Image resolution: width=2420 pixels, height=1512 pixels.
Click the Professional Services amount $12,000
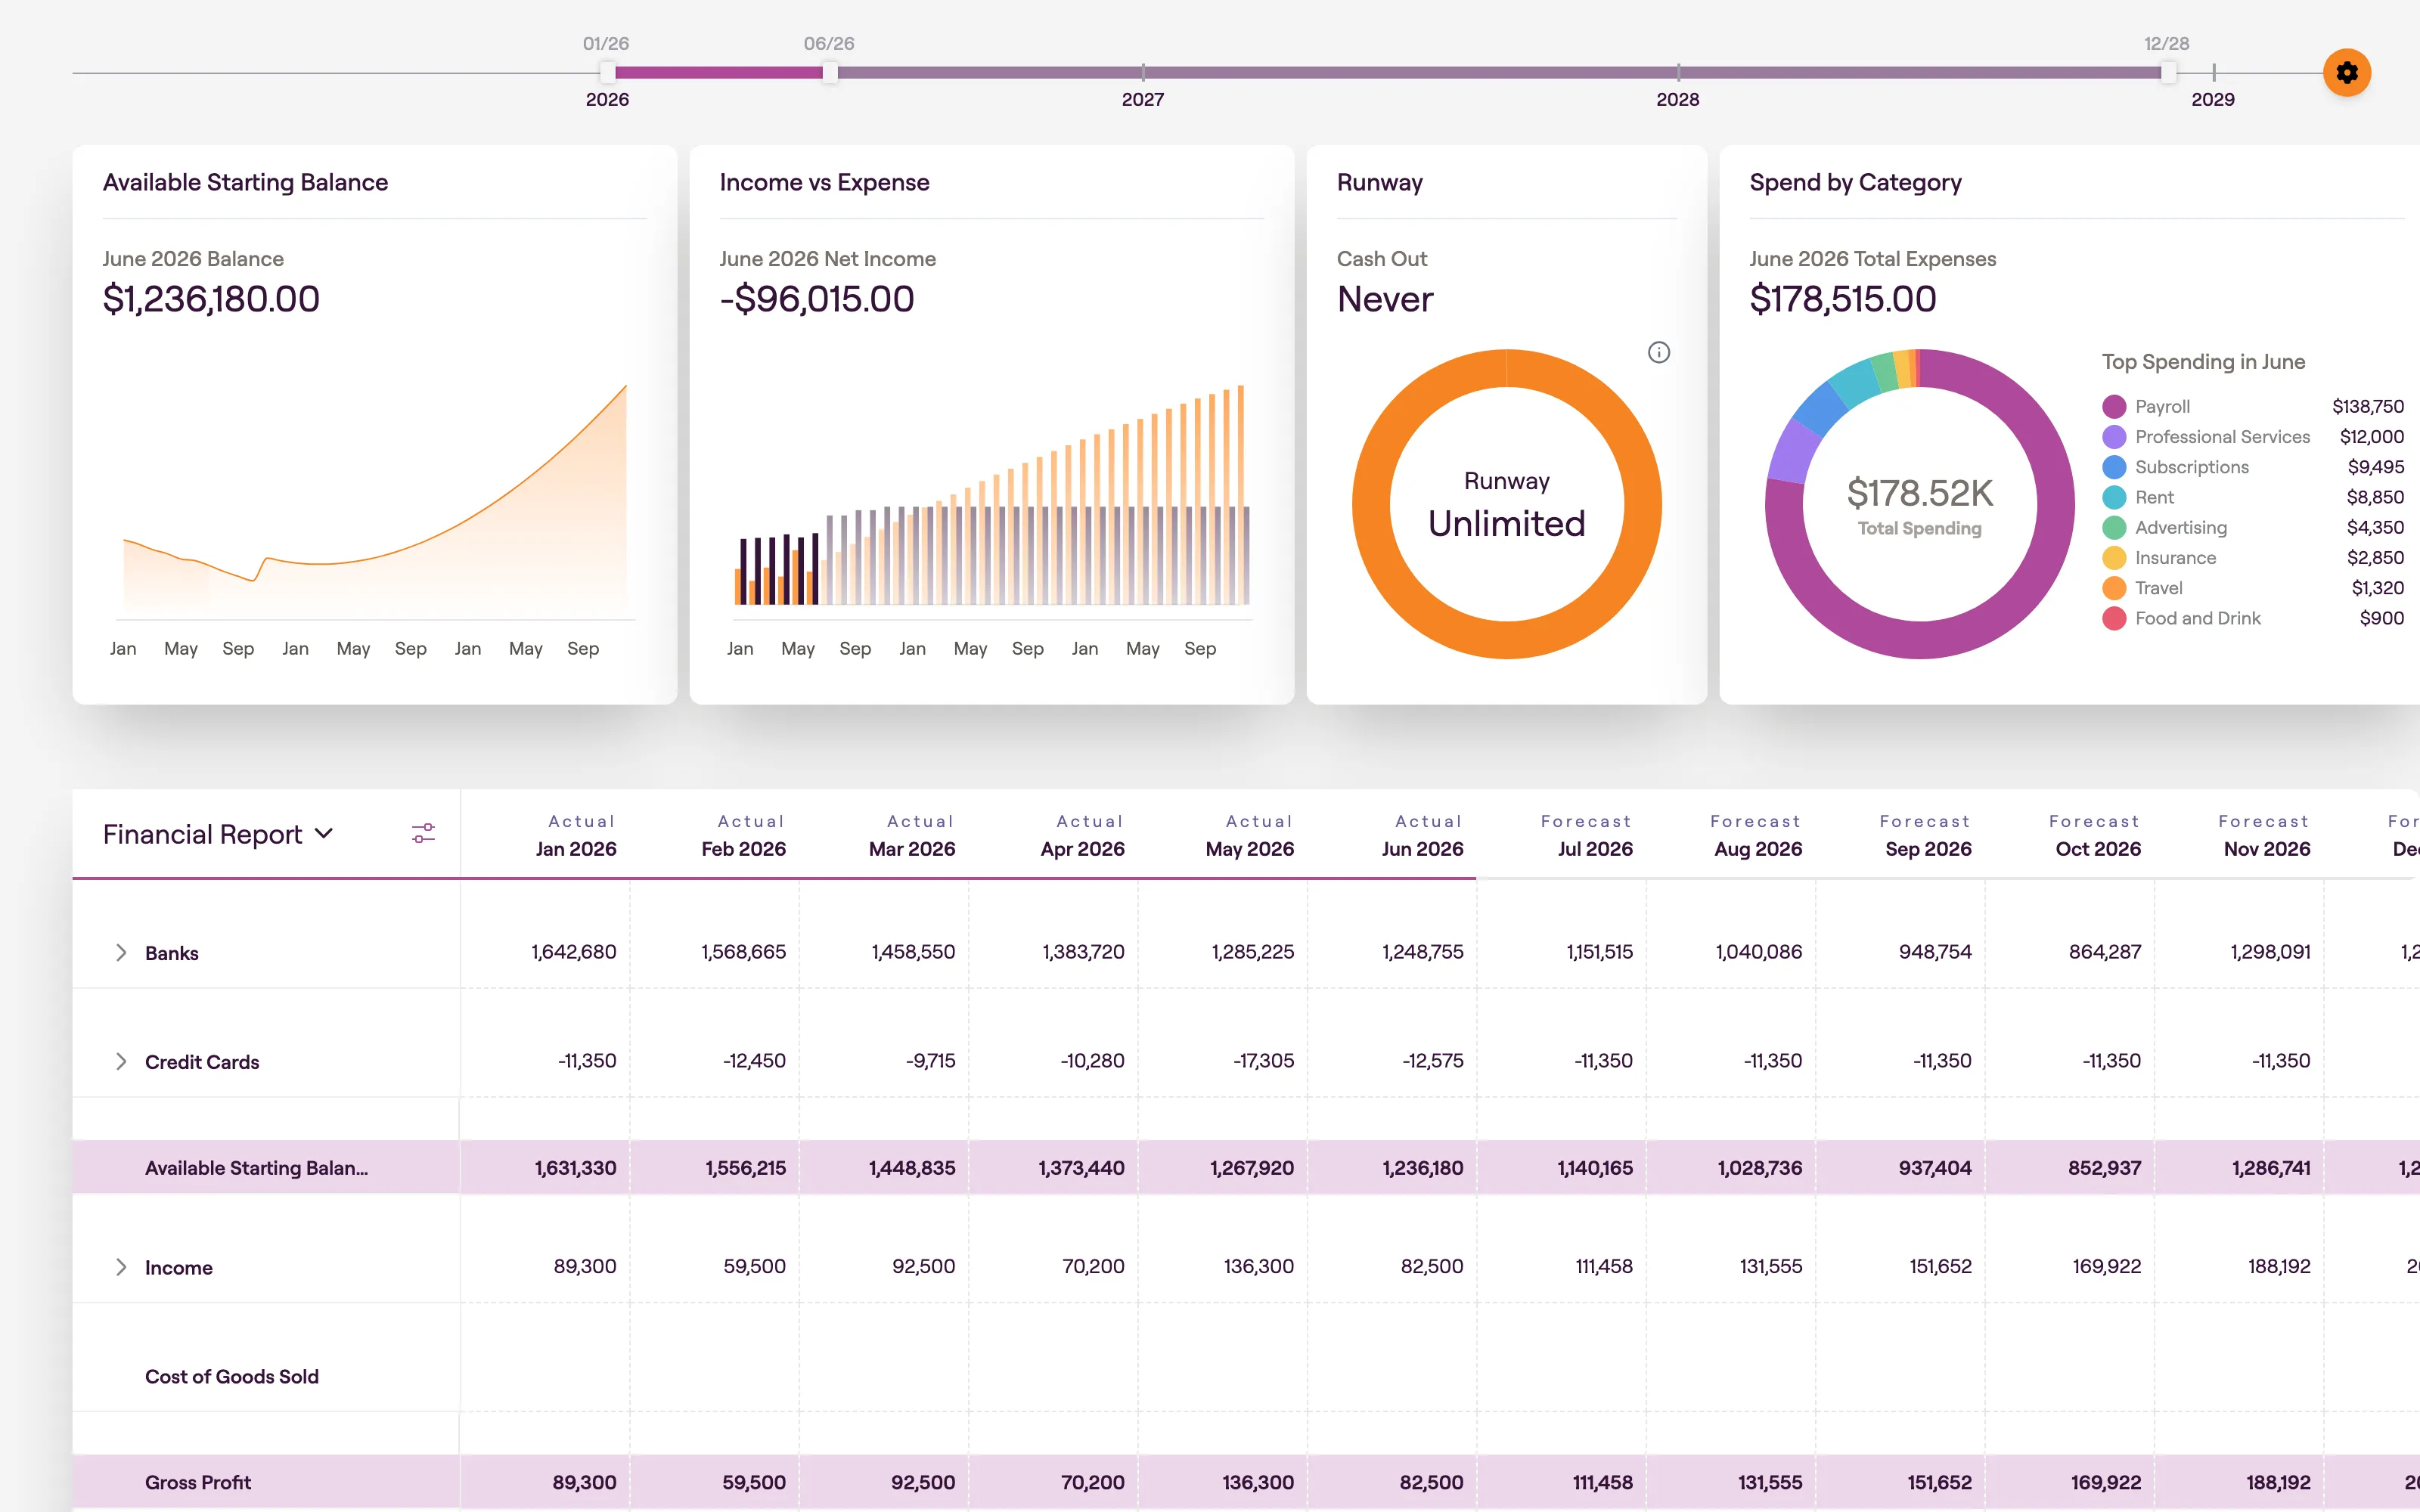(x=2372, y=437)
